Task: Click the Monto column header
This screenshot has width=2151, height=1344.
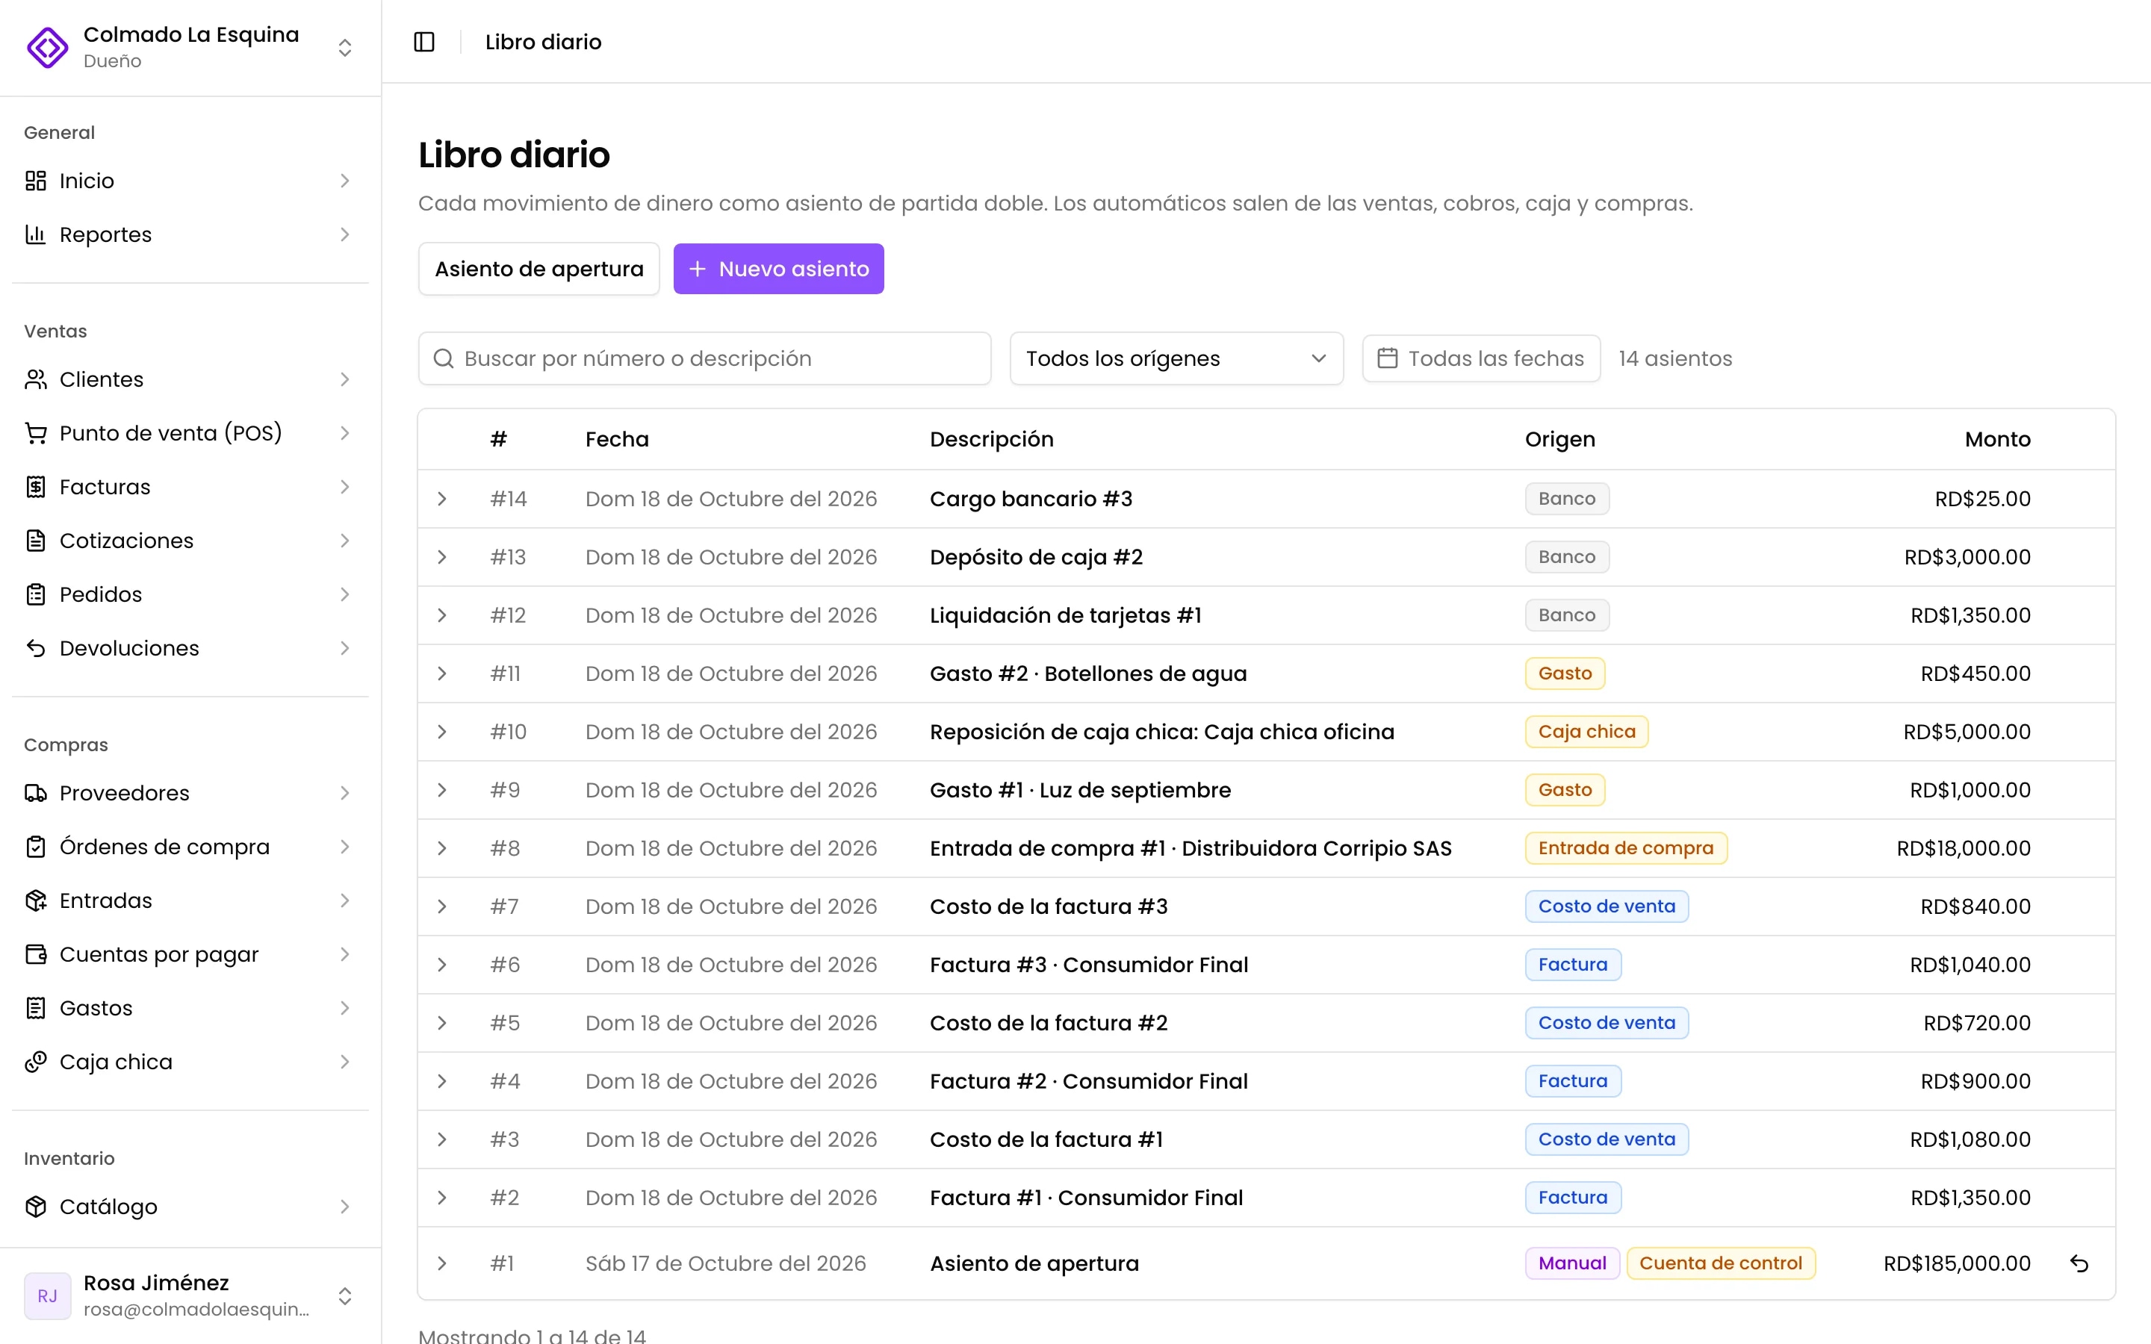Action: click(x=1997, y=439)
